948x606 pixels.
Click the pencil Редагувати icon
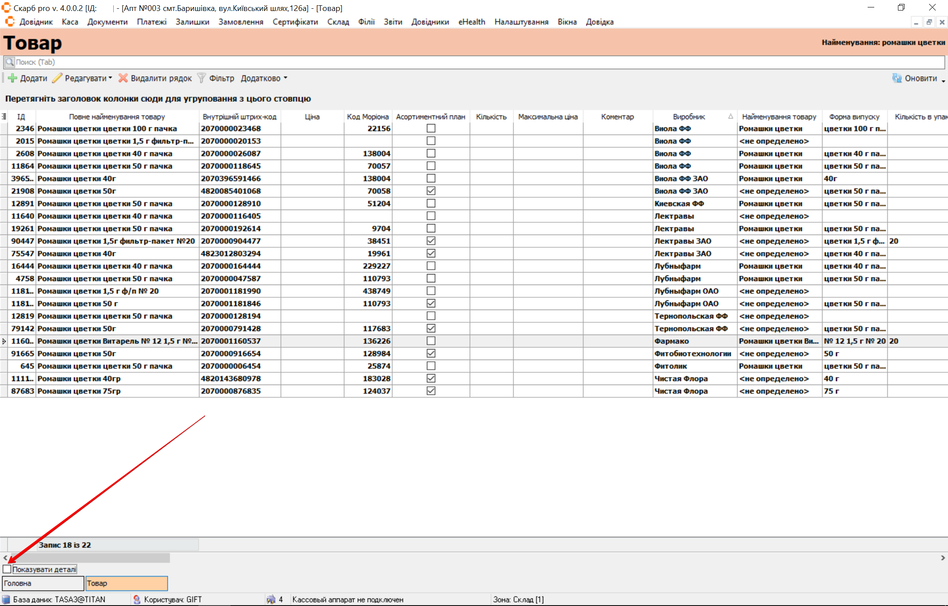coord(58,78)
